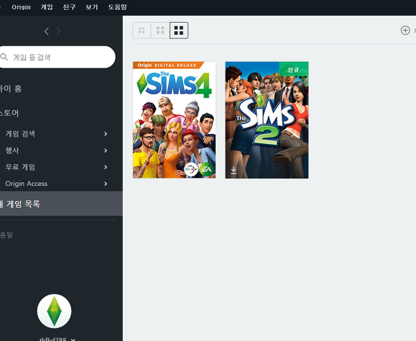Expand the tkfkd788 account dropdown arrow
The image size is (416, 341).
point(73,340)
